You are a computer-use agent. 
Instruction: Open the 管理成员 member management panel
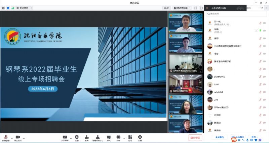click(98, 137)
